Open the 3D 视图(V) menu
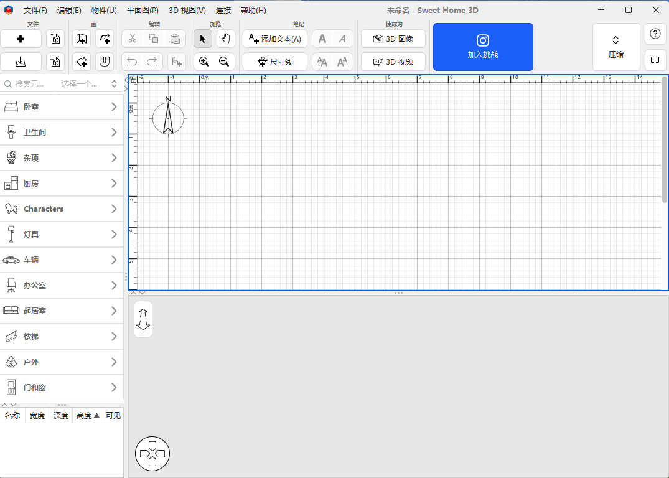Viewport: 669px width, 478px height. (187, 11)
